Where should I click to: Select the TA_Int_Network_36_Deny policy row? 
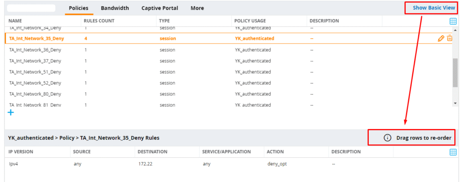(35, 50)
